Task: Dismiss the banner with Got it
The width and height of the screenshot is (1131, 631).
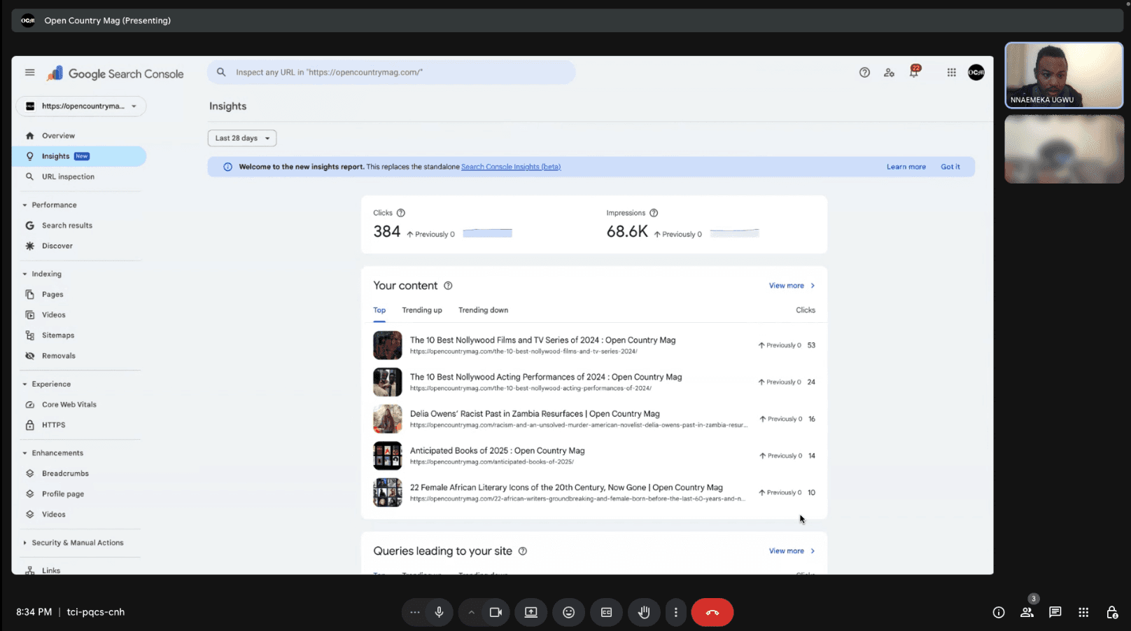Action: pos(950,167)
